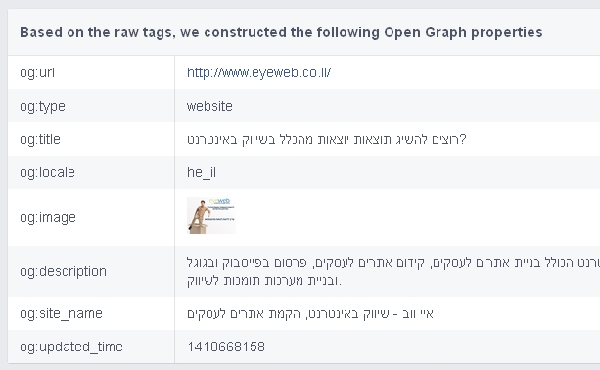Click the og:type property label
Viewport: 600px width, 370px height.
click(42, 106)
